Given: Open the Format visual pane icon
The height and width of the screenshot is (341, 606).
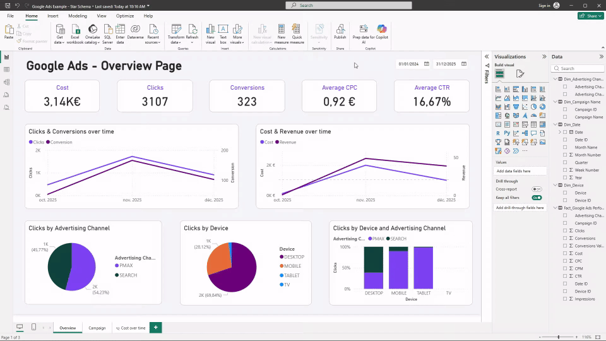Looking at the screenshot, I should (520, 73).
